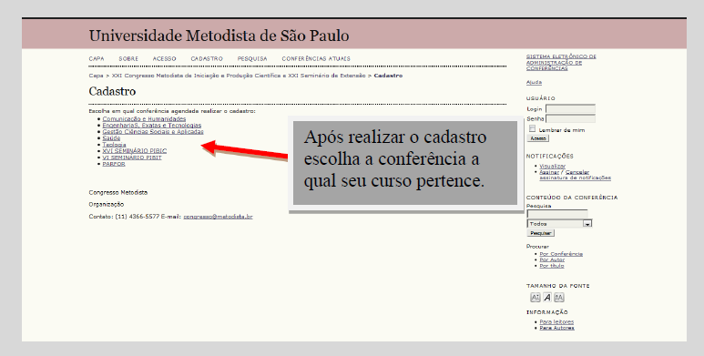Screen dimensions: 704x356
Task: Click the Pesquisar button
Action: [541, 233]
